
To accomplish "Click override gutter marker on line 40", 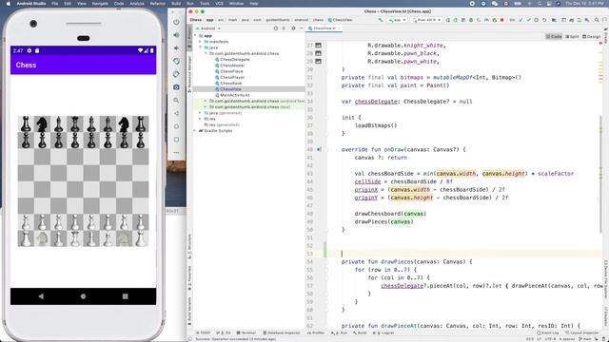I will [x=319, y=149].
